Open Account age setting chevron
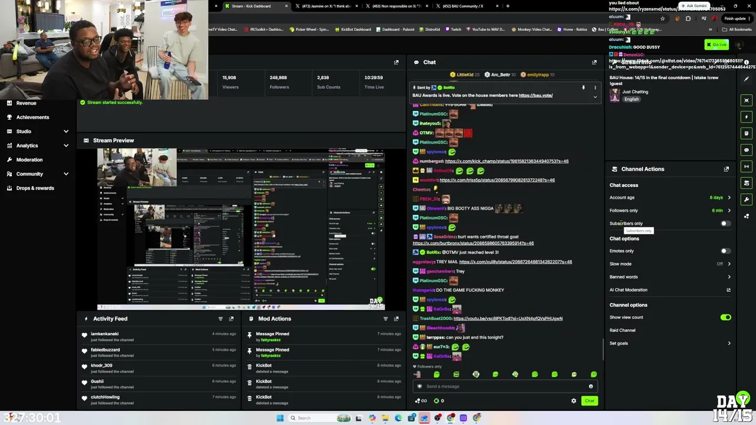Image resolution: width=756 pixels, height=425 pixels. pyautogui.click(x=729, y=198)
